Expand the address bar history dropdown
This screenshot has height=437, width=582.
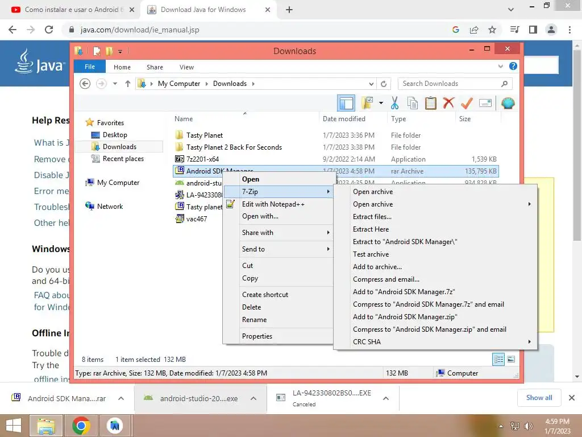tap(371, 84)
